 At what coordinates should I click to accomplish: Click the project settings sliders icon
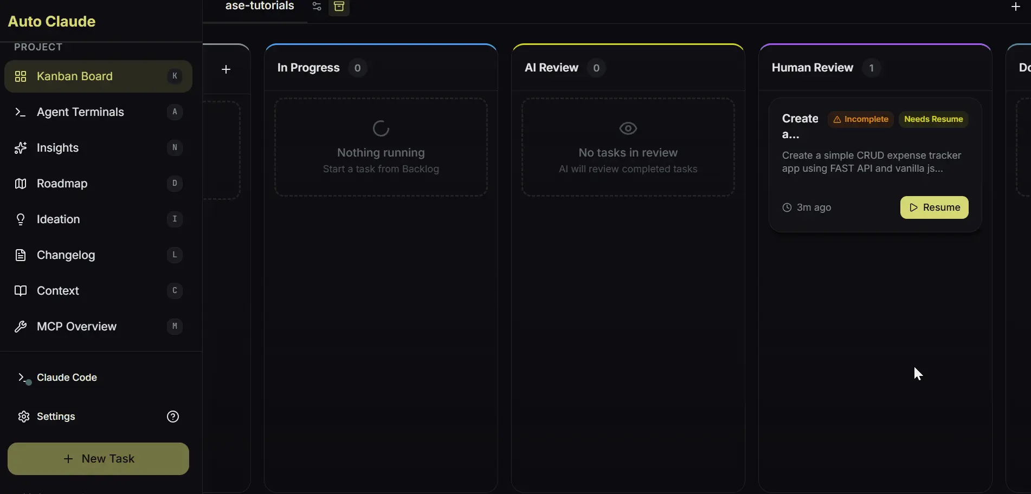coord(317,6)
